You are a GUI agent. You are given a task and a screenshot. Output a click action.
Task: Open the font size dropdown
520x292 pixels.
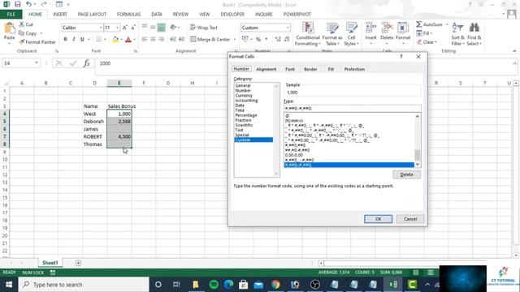[x=117, y=28]
